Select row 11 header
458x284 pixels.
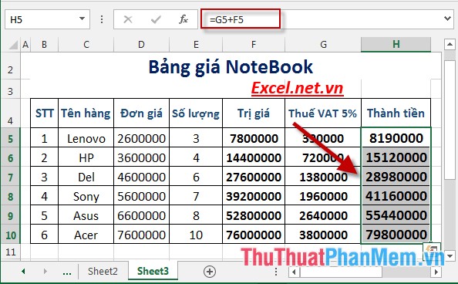(x=10, y=252)
